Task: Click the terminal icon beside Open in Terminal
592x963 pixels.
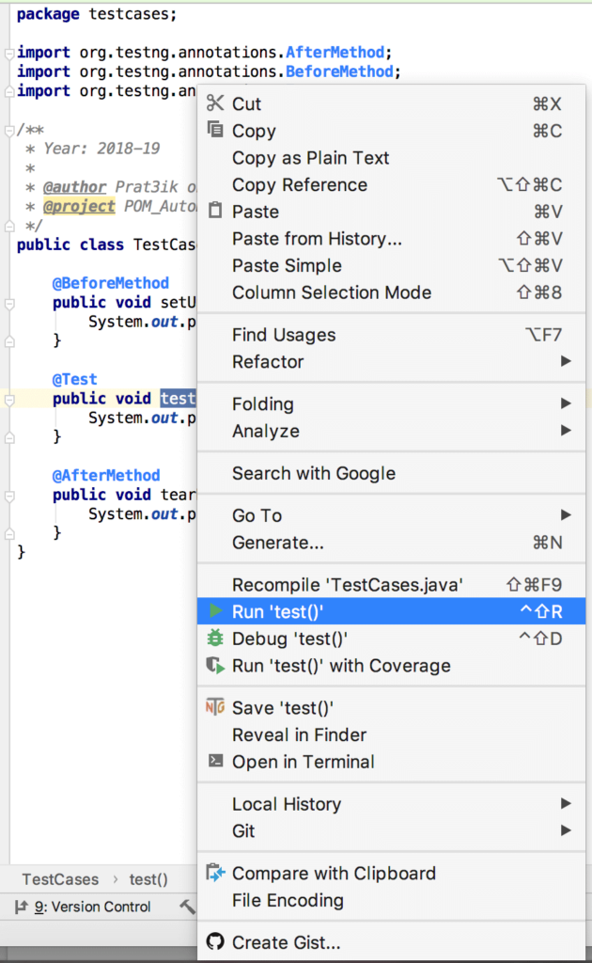Action: coord(214,762)
